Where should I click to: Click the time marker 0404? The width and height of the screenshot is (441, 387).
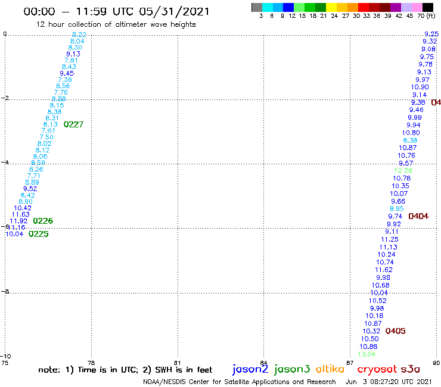pyautogui.click(x=418, y=216)
